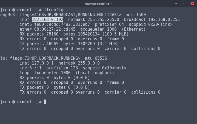Click the root@tecmint:~ window title
197x124 pixels.
coord(98,3)
